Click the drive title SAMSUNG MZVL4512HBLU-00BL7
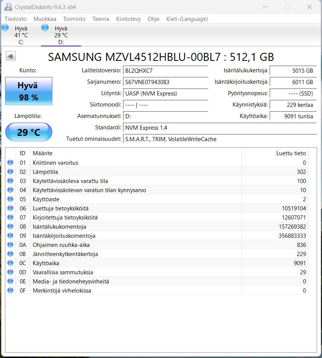Screen dimensions: 322x358 pyautogui.click(x=161, y=57)
